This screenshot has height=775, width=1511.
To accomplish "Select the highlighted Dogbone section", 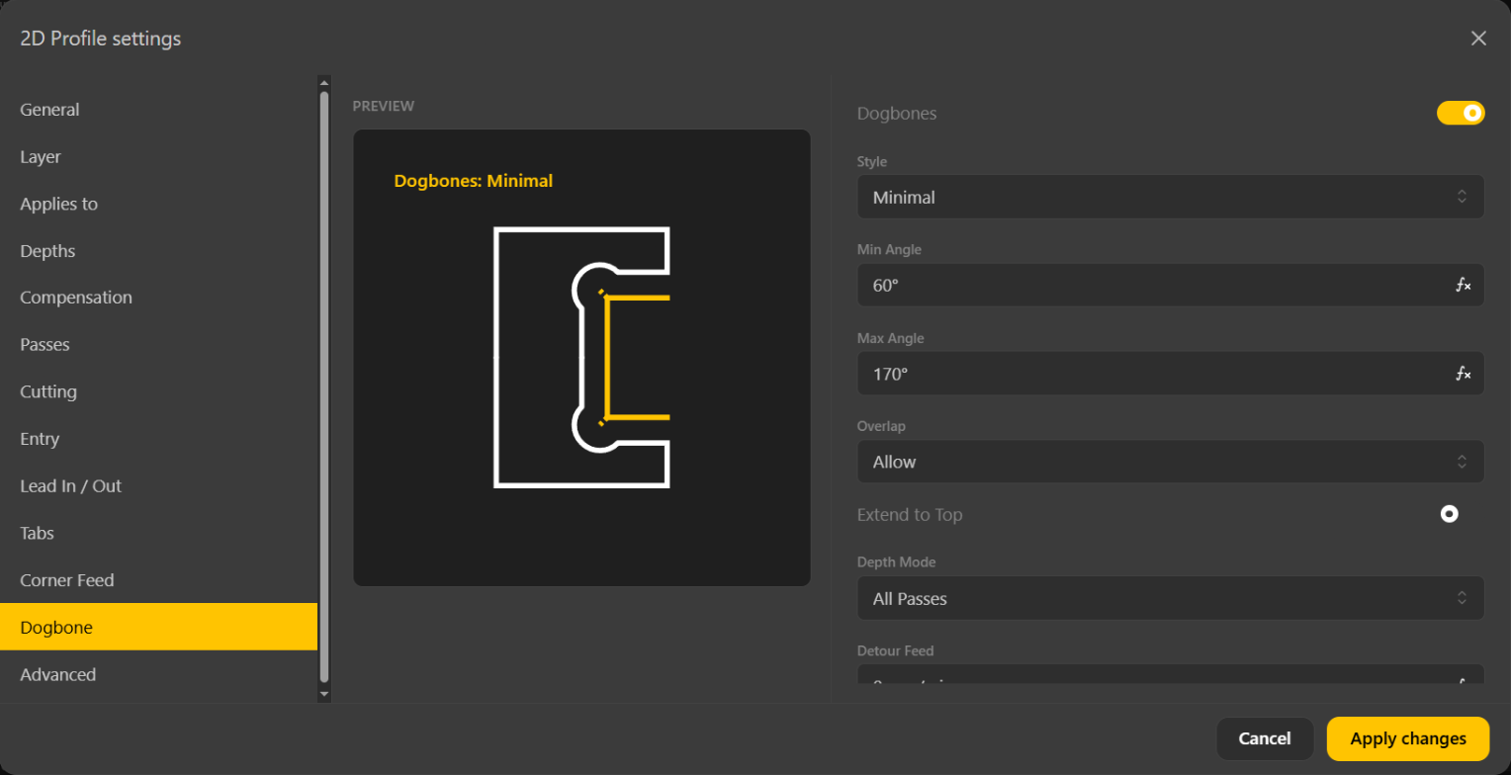I will click(158, 627).
